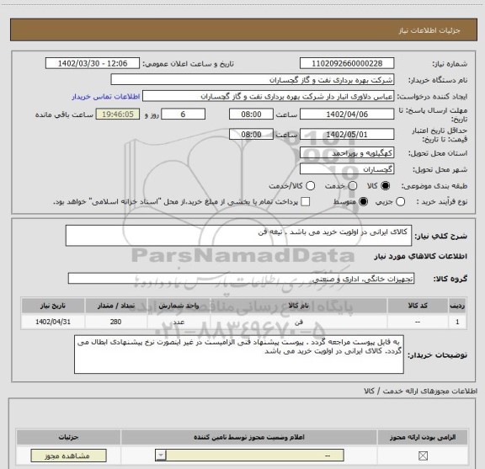Image resolution: width=485 pixels, height=469 pixels.
Task: Click the delivery province field کهگیلویه و بویراحمد
Action: [x=347, y=153]
